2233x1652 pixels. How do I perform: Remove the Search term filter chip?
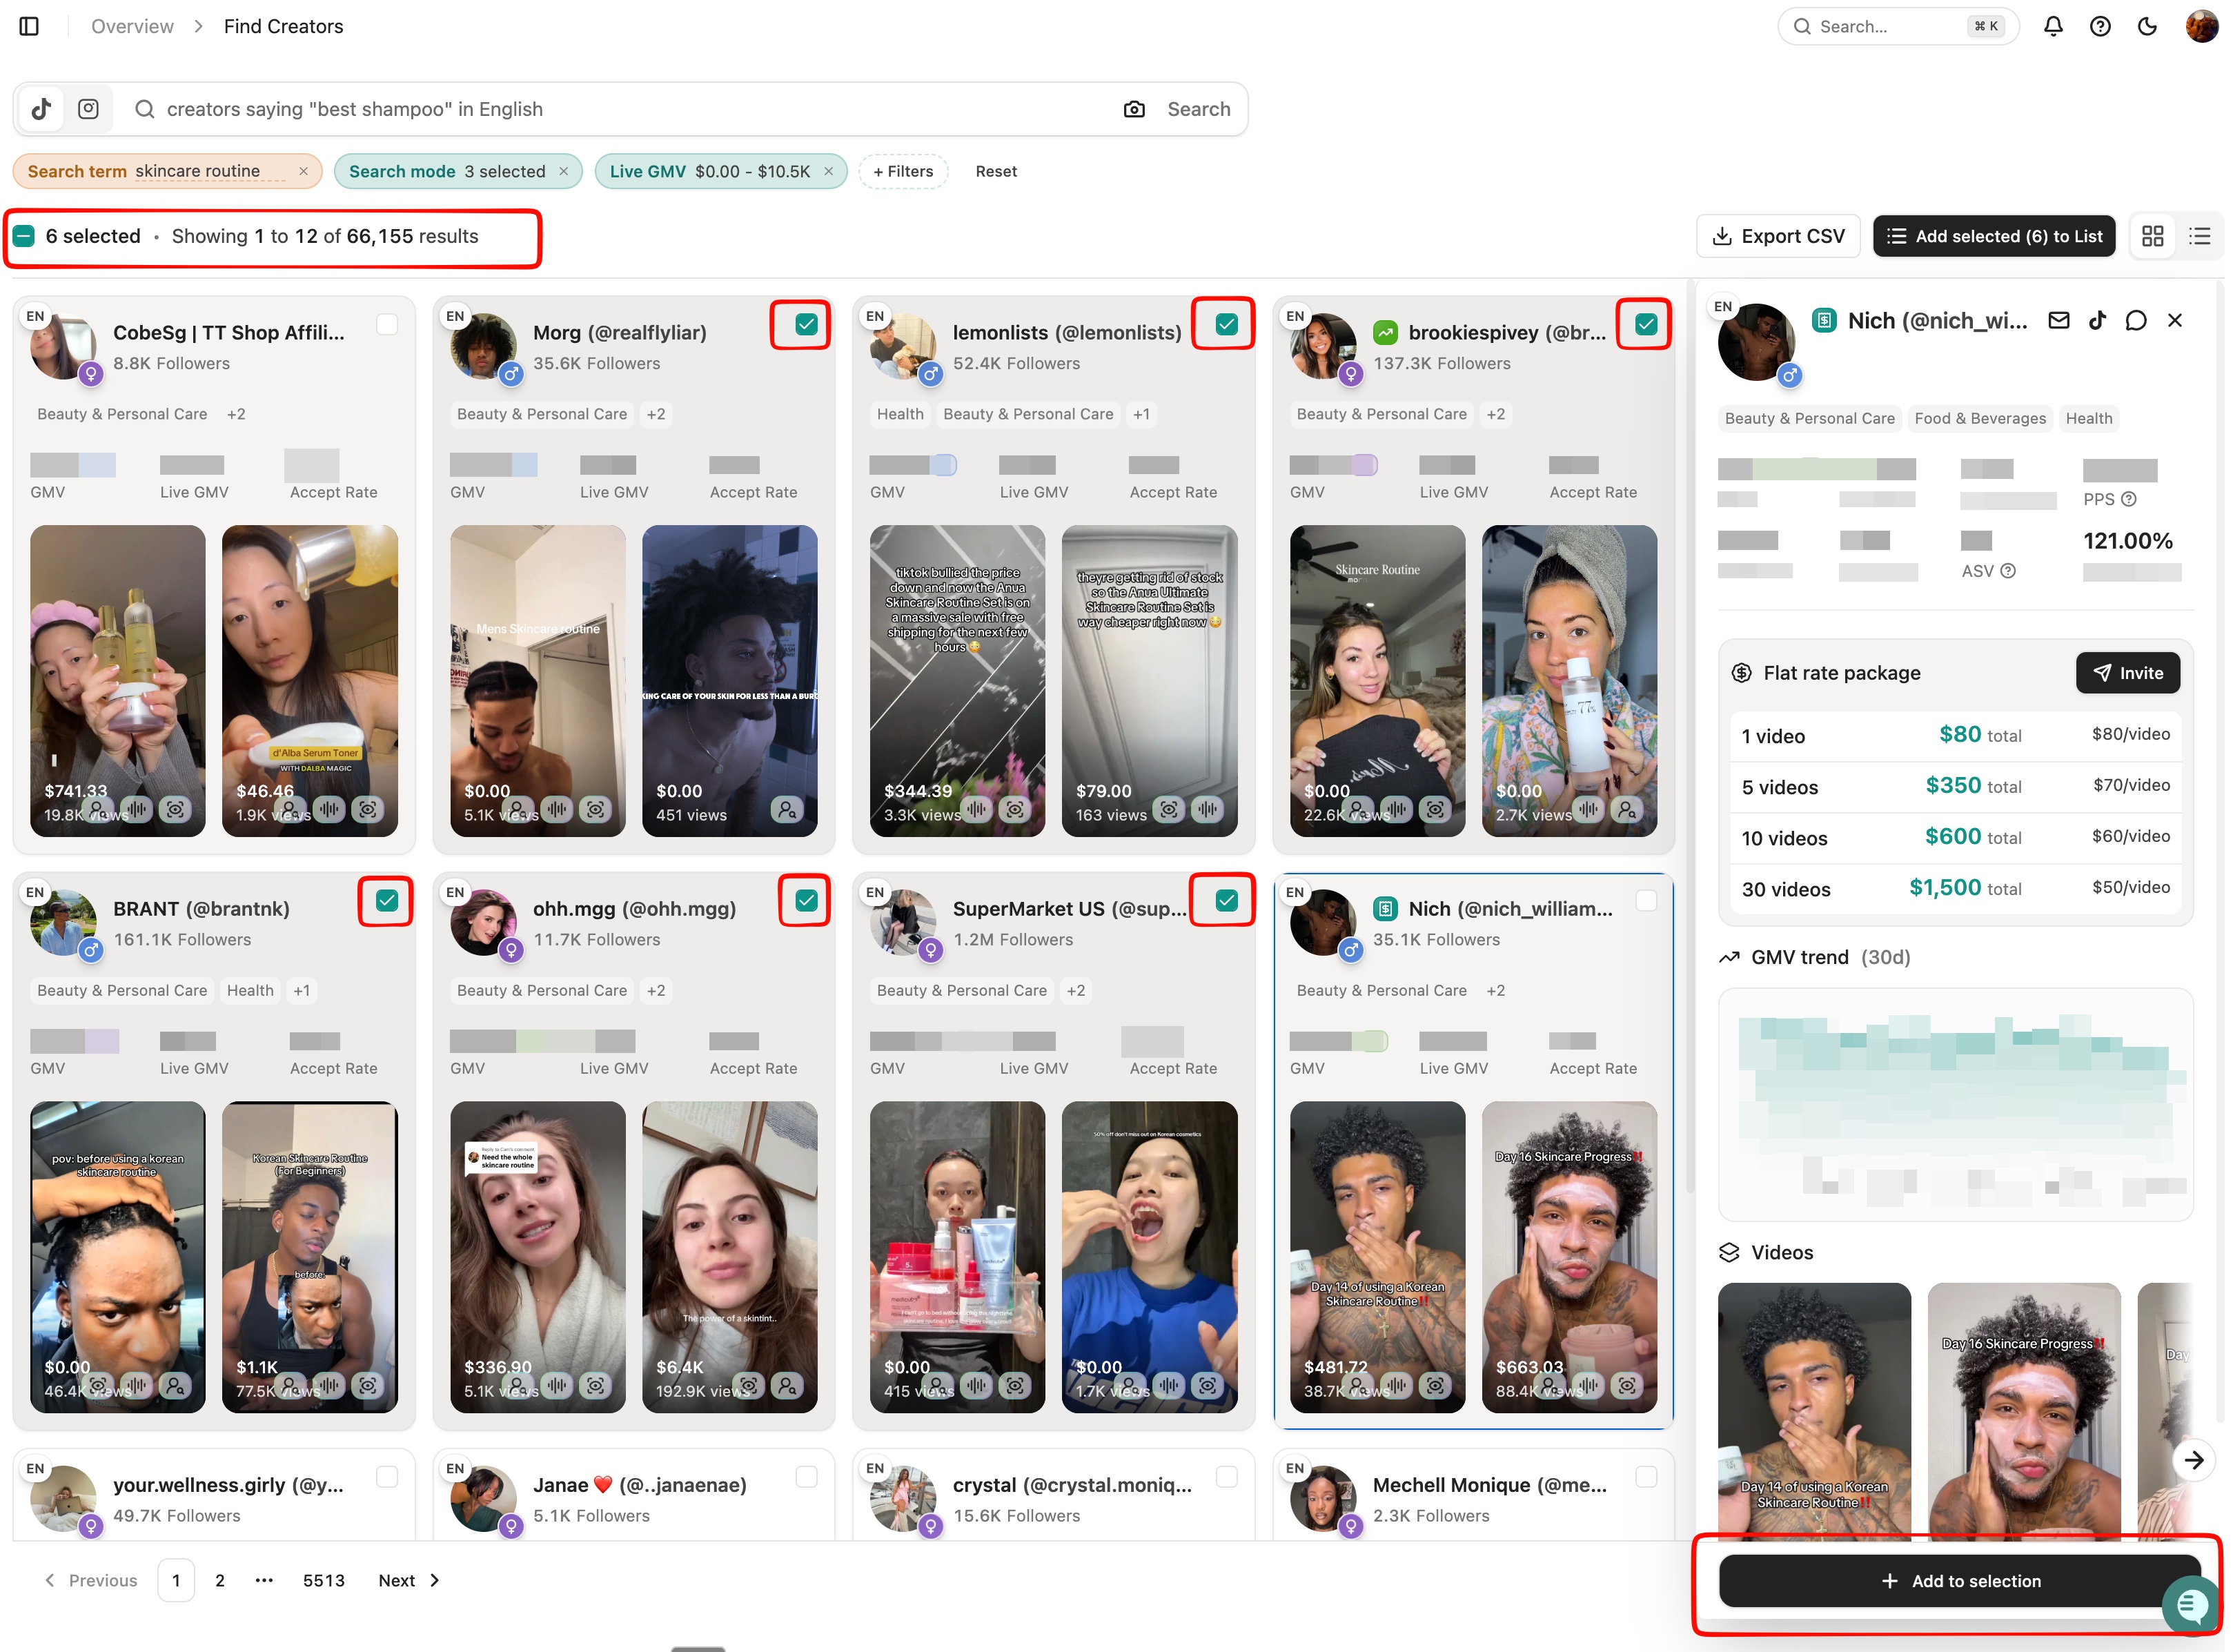tap(303, 171)
